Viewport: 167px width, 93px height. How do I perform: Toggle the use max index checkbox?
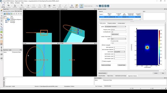tap(111, 41)
